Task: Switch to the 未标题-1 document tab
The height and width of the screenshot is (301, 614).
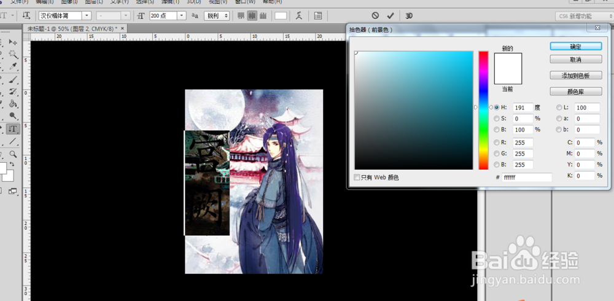Action: click(x=75, y=29)
